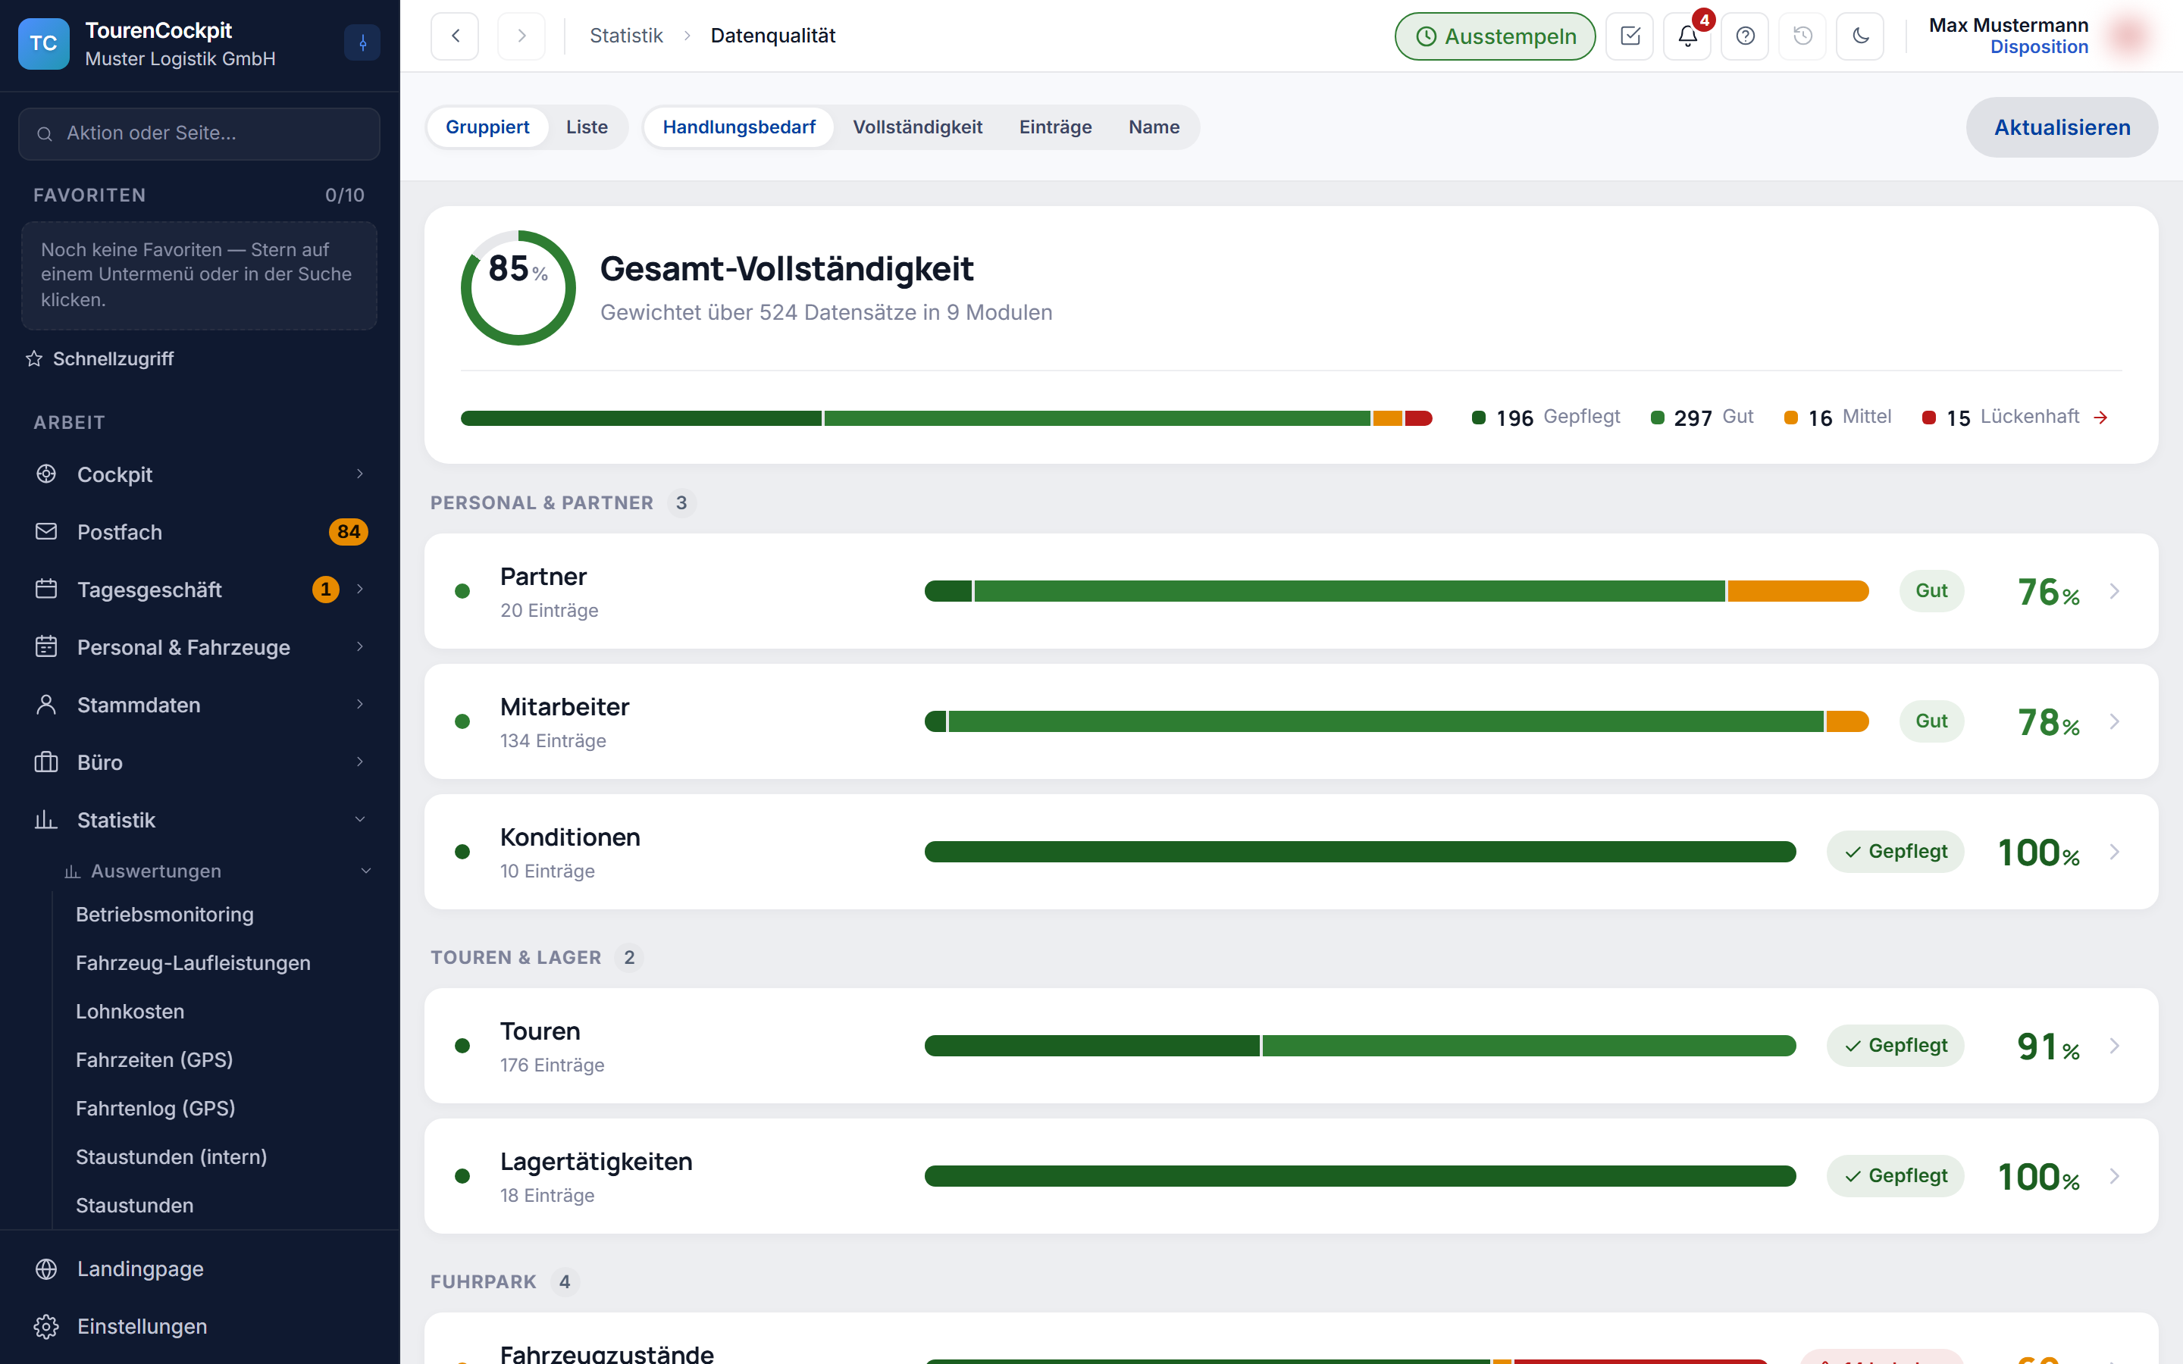Expand the Büro chevron

[x=360, y=763]
